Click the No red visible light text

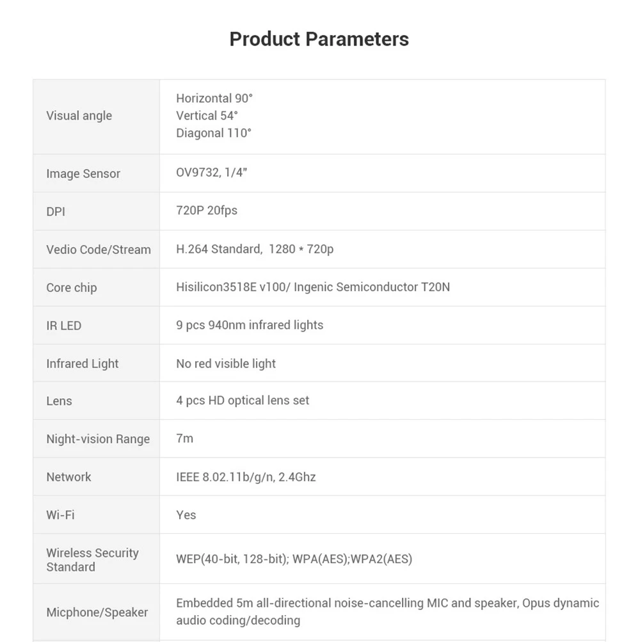coord(226,364)
